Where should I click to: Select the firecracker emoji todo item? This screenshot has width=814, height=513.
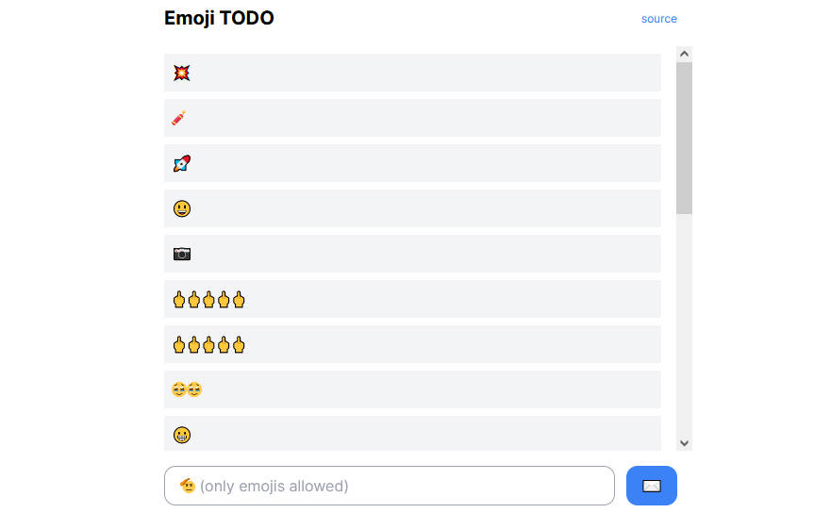click(x=179, y=118)
